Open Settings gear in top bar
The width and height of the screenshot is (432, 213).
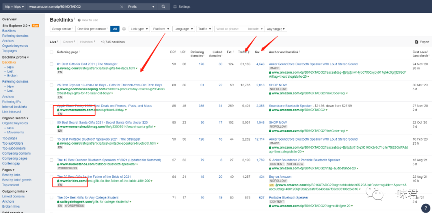coord(175,7)
